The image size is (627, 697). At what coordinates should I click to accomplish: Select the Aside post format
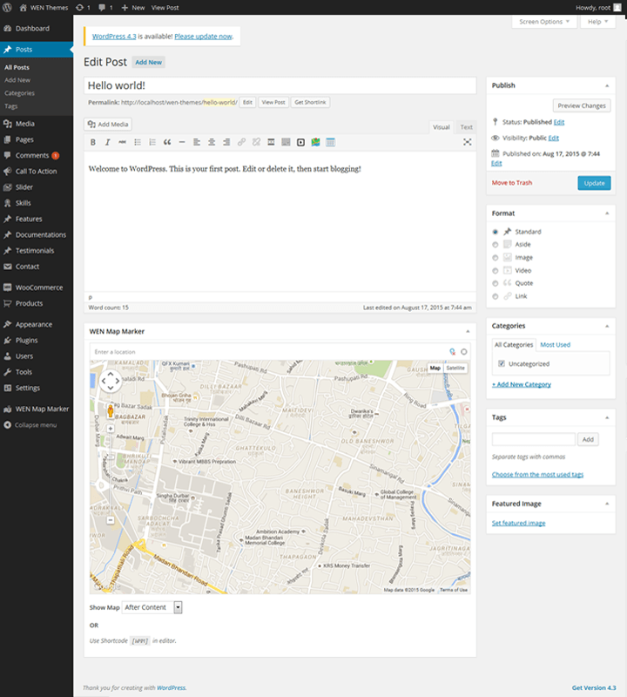496,245
